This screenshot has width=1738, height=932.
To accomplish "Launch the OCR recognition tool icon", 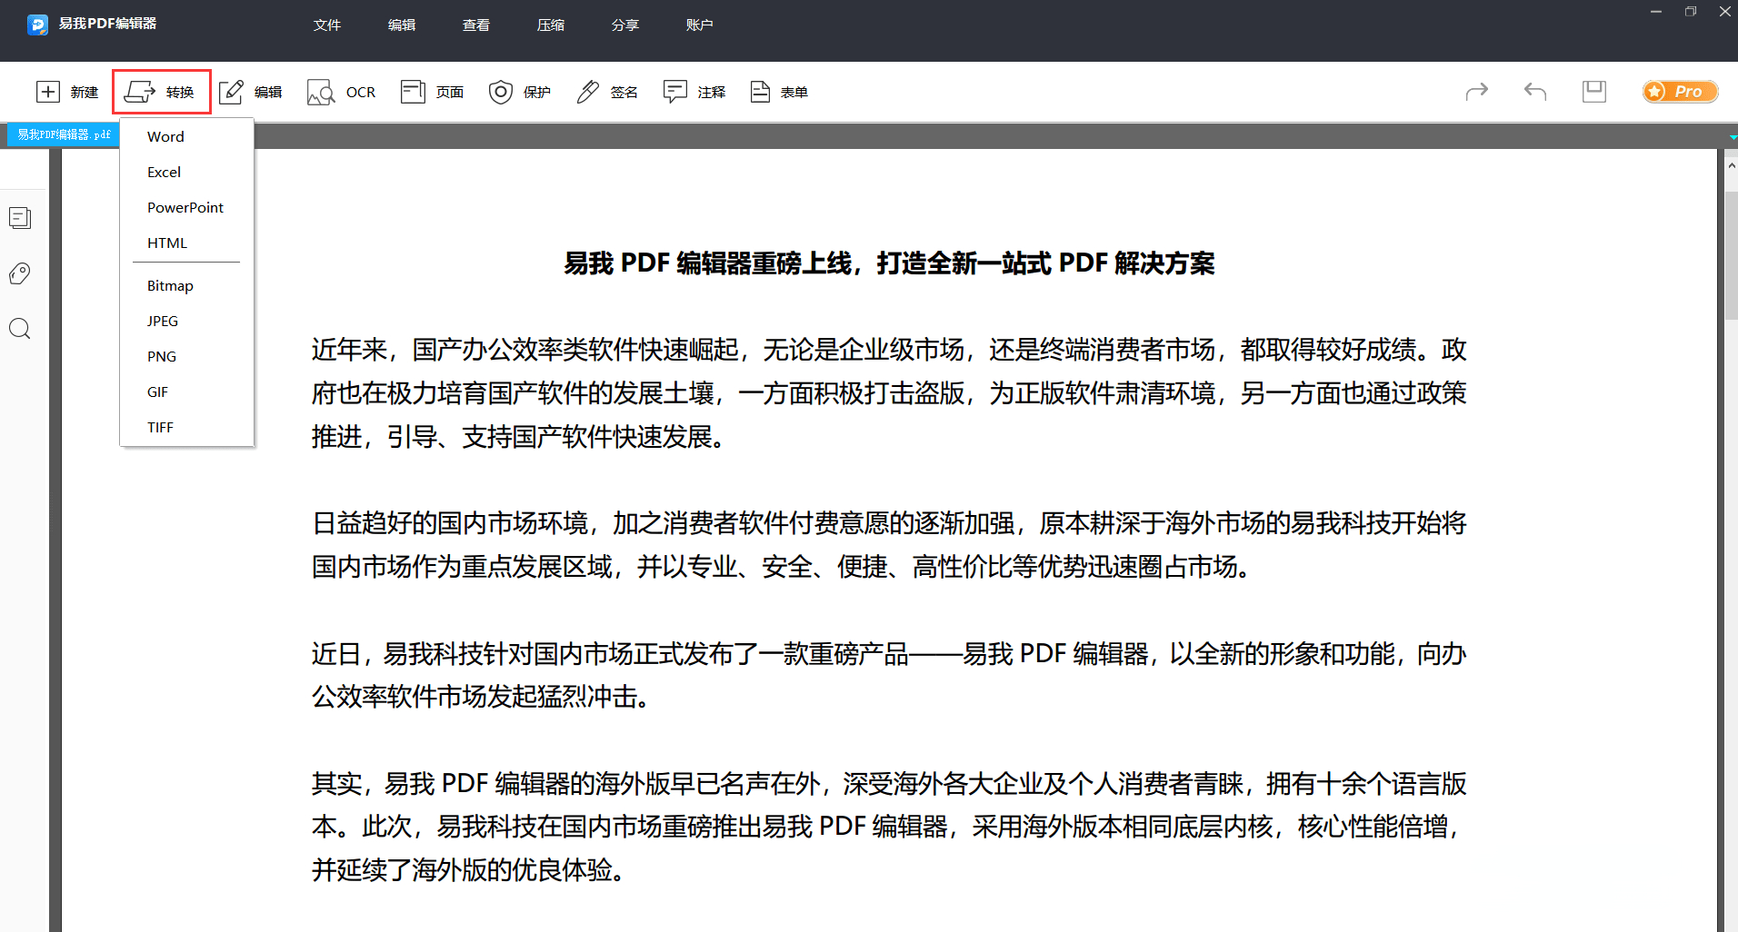I will (x=321, y=92).
